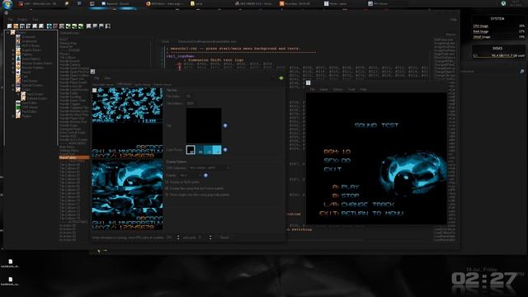
Task: Click the lower CHR bank image
Action: 127,195
